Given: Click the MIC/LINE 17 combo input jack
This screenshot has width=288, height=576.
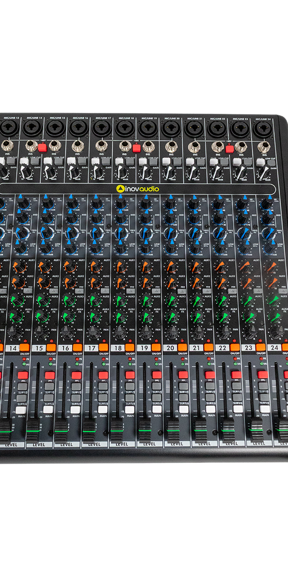Looking at the screenshot, I should [x=102, y=128].
